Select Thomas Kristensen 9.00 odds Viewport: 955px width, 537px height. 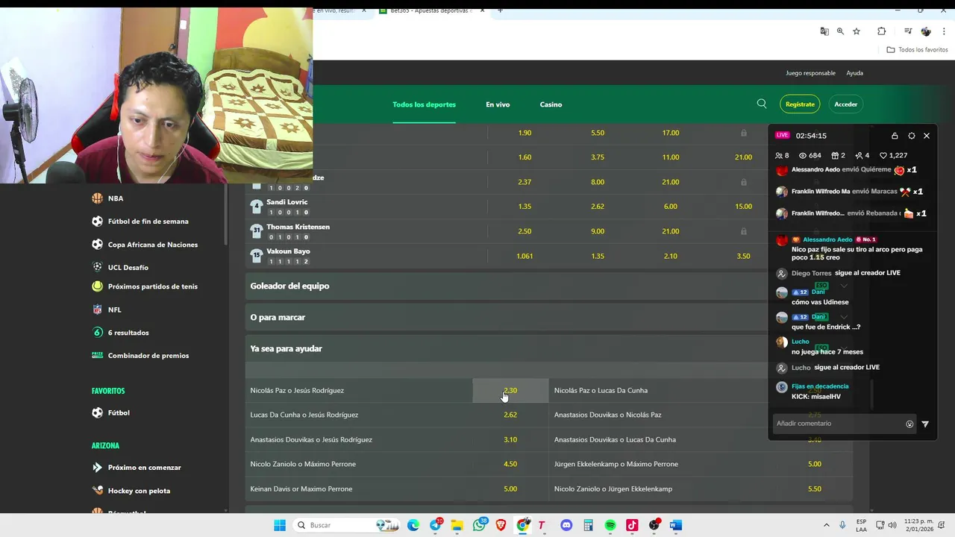tap(598, 231)
